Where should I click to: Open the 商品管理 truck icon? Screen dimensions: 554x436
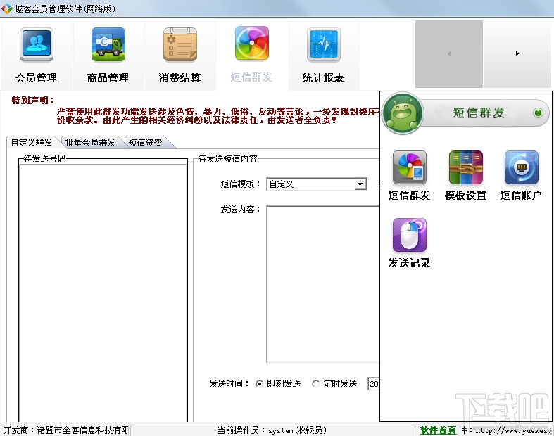pos(108,45)
